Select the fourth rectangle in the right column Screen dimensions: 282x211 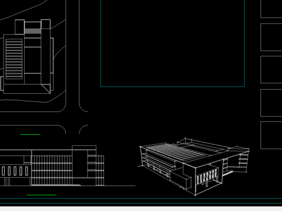271,103
